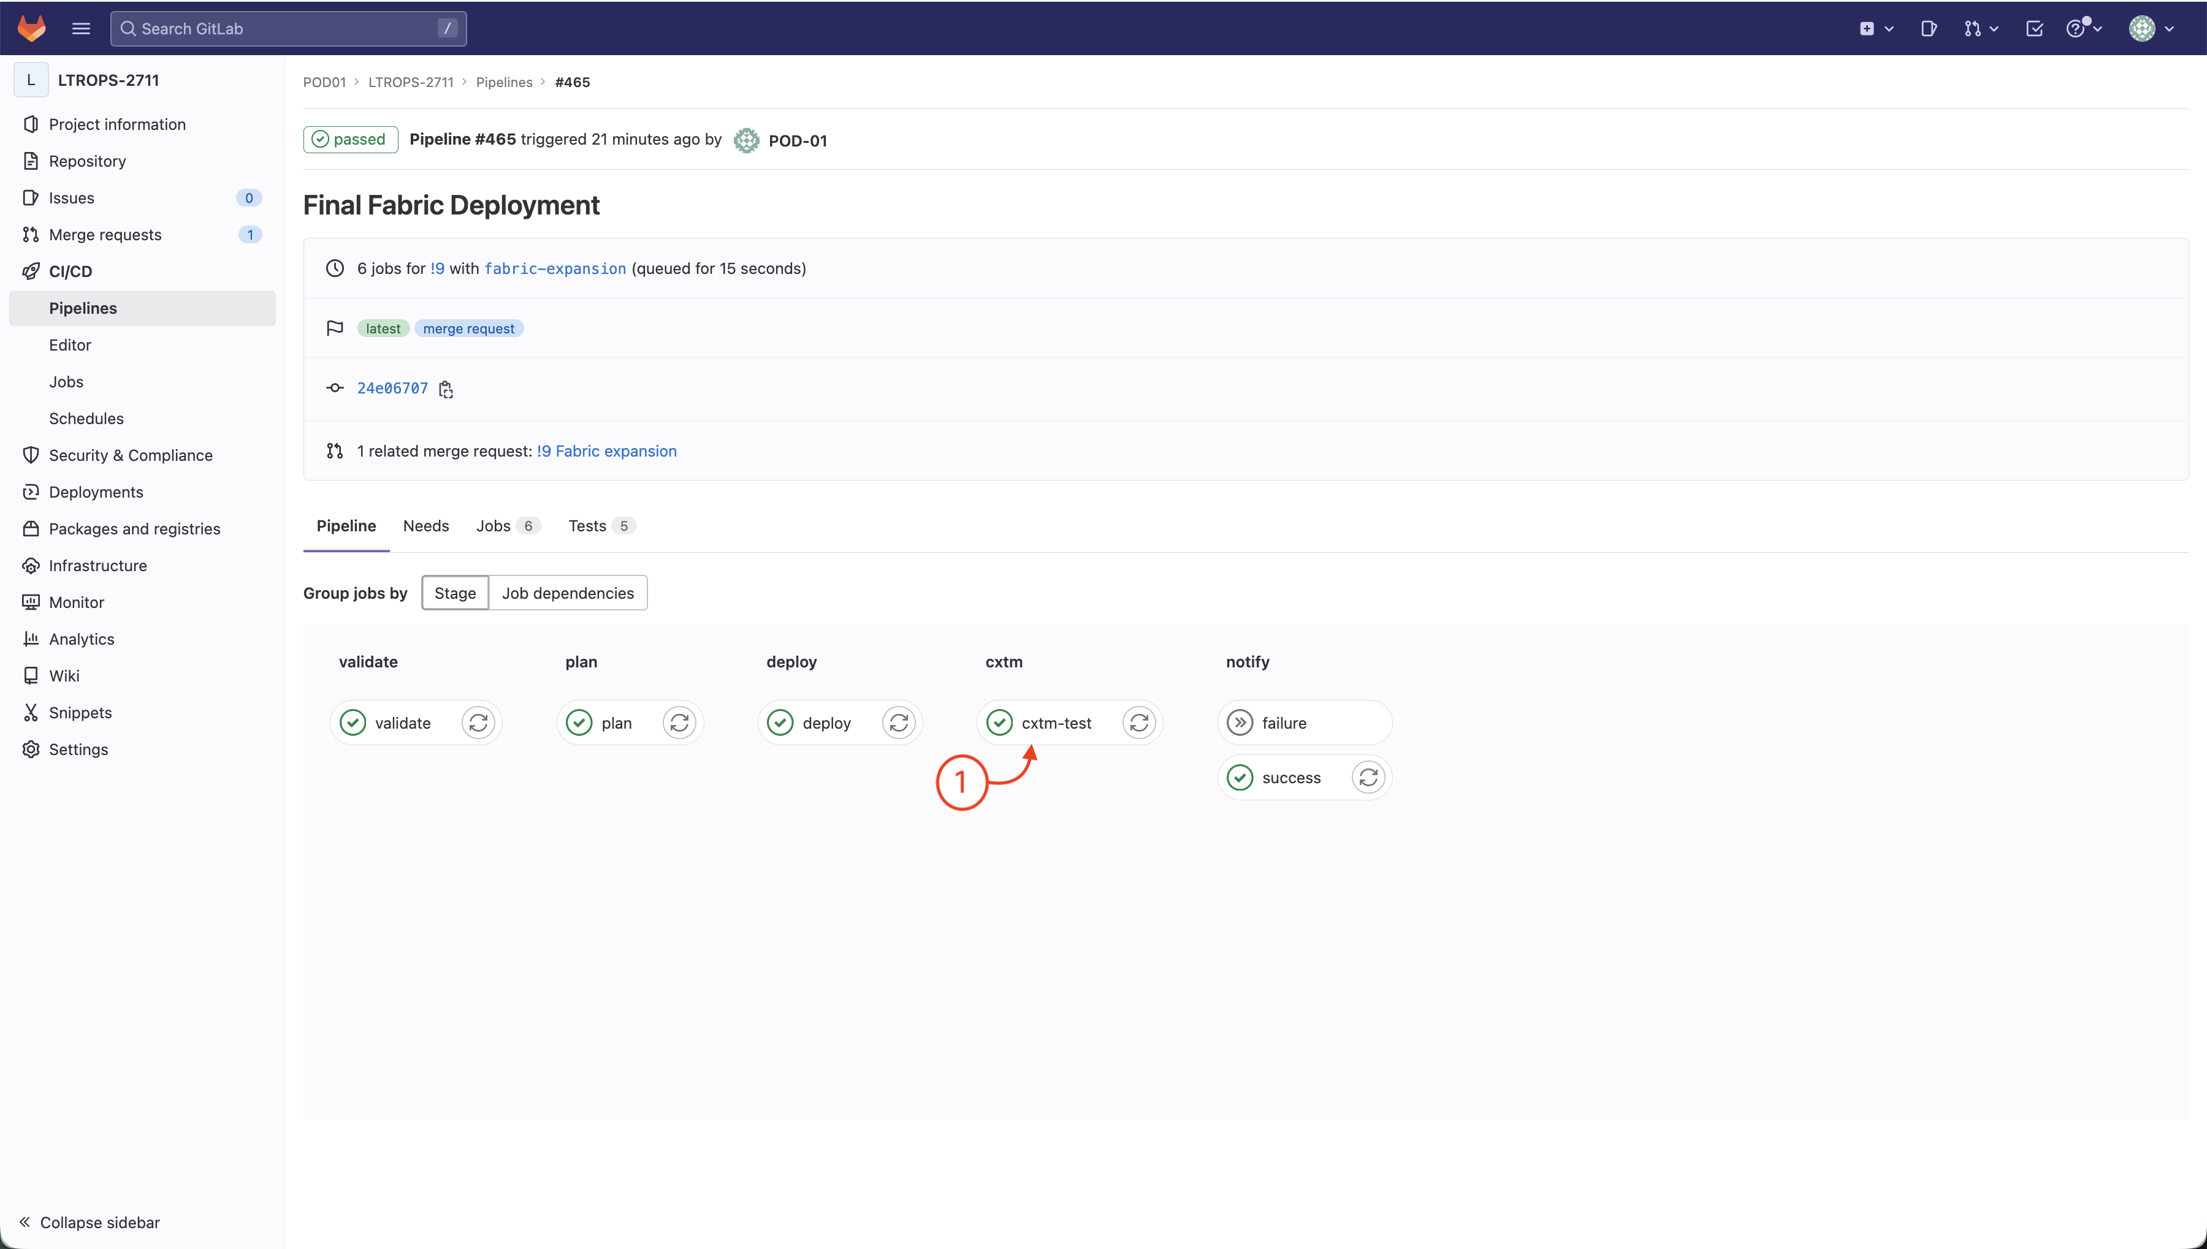This screenshot has height=1249, width=2207.
Task: Open commit 24e06707 link
Action: click(x=392, y=389)
